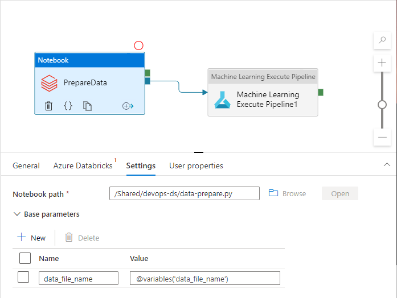Open code view for PrepareData activity
This screenshot has height=298, width=397.
tap(68, 106)
